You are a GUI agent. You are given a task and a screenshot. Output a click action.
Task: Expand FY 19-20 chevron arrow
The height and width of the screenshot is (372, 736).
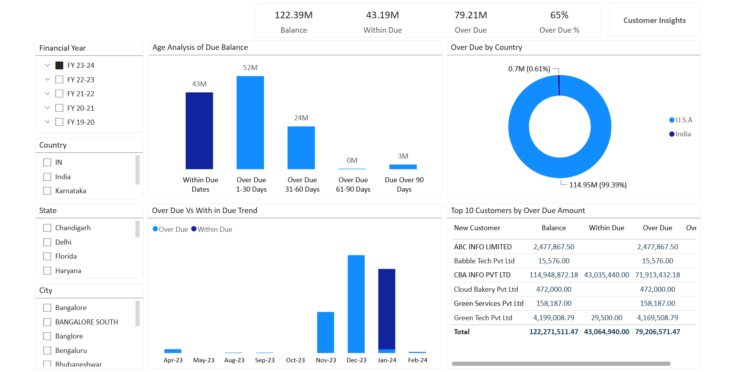(x=47, y=122)
